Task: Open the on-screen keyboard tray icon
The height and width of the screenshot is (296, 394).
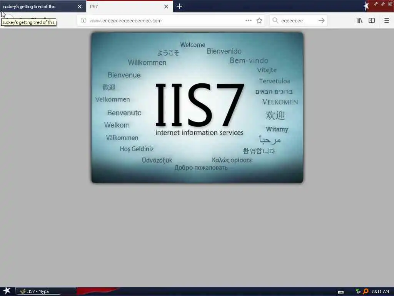Action: [x=341, y=292]
